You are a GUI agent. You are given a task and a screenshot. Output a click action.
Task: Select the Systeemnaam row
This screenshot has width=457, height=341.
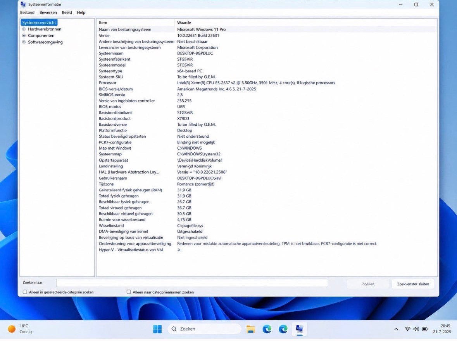point(267,53)
